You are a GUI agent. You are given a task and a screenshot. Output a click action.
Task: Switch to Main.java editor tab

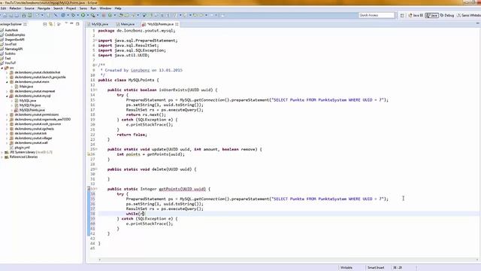tap(127, 24)
